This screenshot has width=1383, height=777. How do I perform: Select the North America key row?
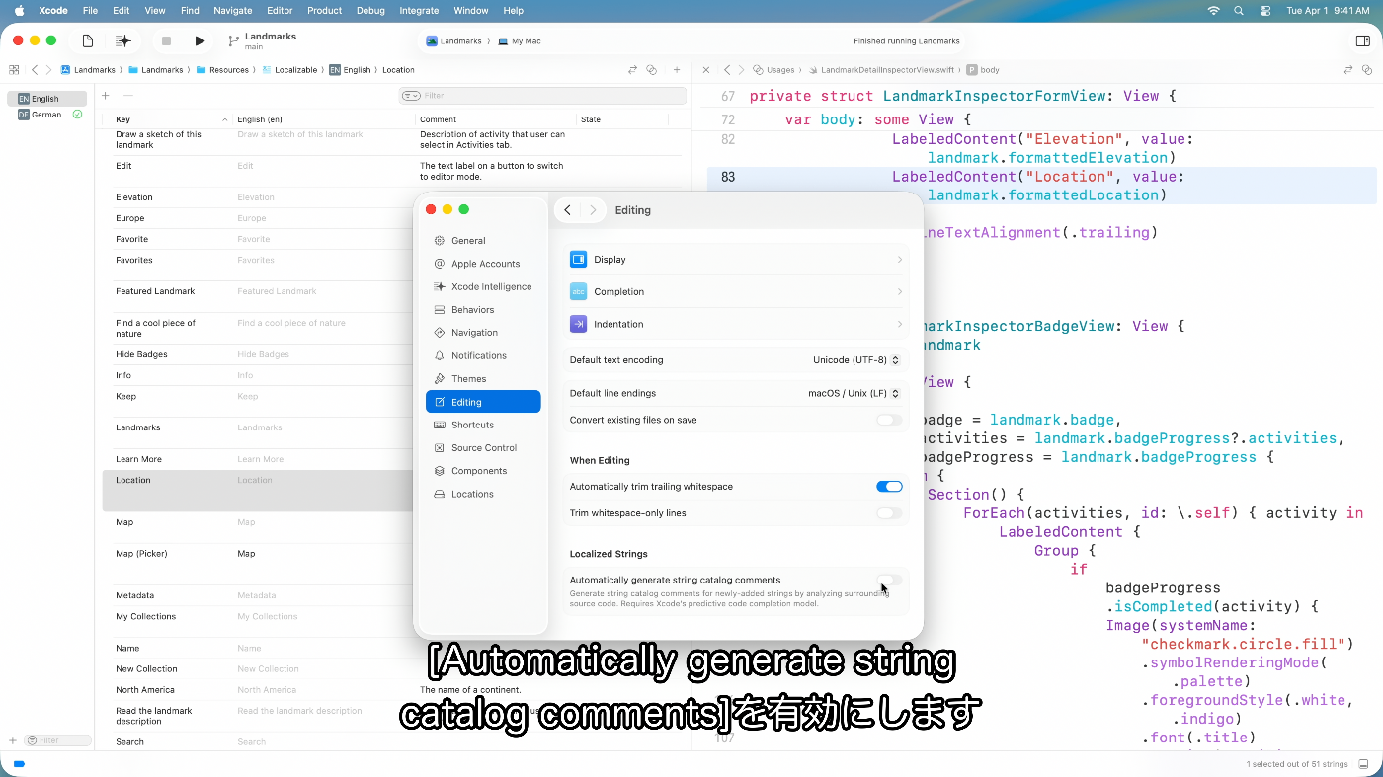pos(392,690)
